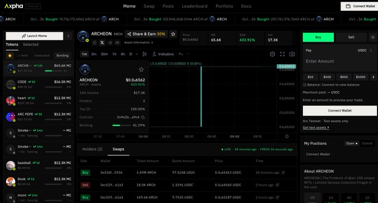Star the ARCHEON token in the info card
The width and height of the screenshot is (378, 203).
[141, 69]
